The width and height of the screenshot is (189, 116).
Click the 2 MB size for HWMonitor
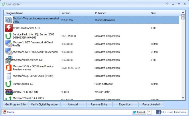153,28
